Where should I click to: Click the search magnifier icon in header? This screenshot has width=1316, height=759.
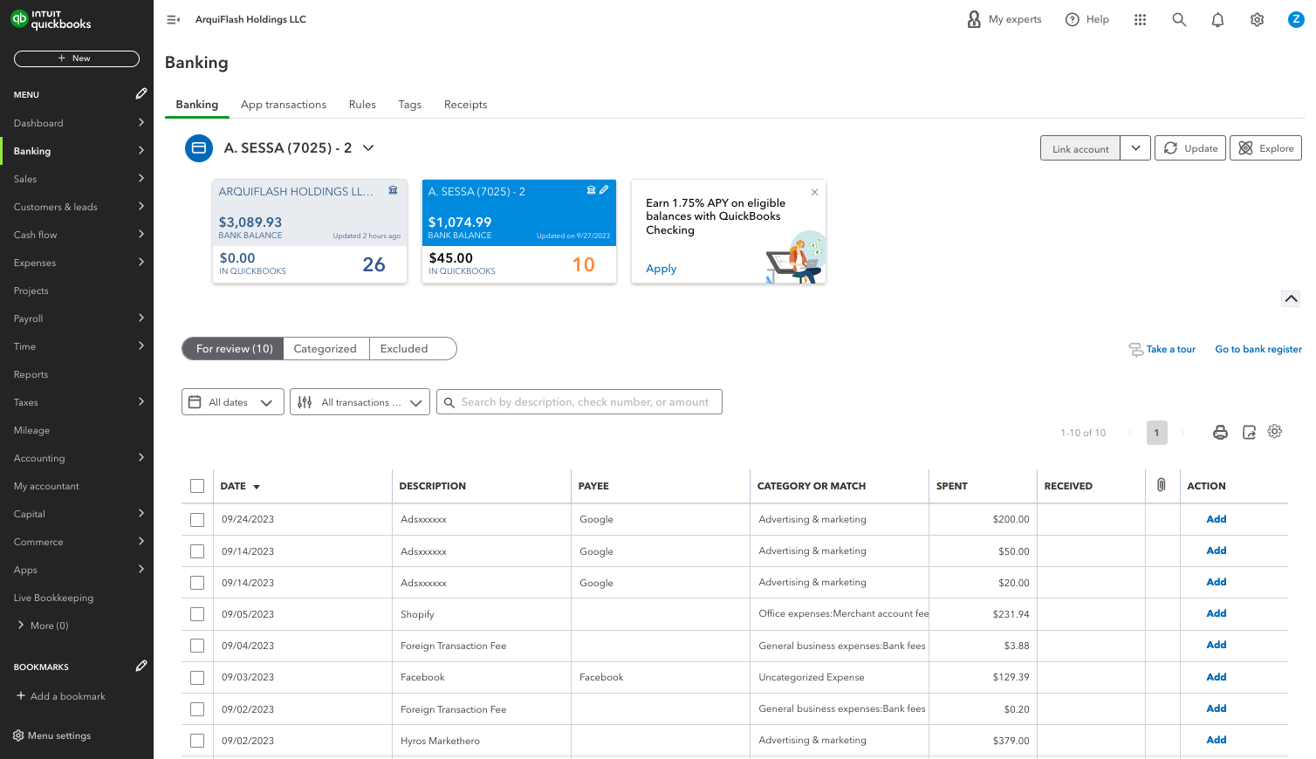tap(1179, 19)
